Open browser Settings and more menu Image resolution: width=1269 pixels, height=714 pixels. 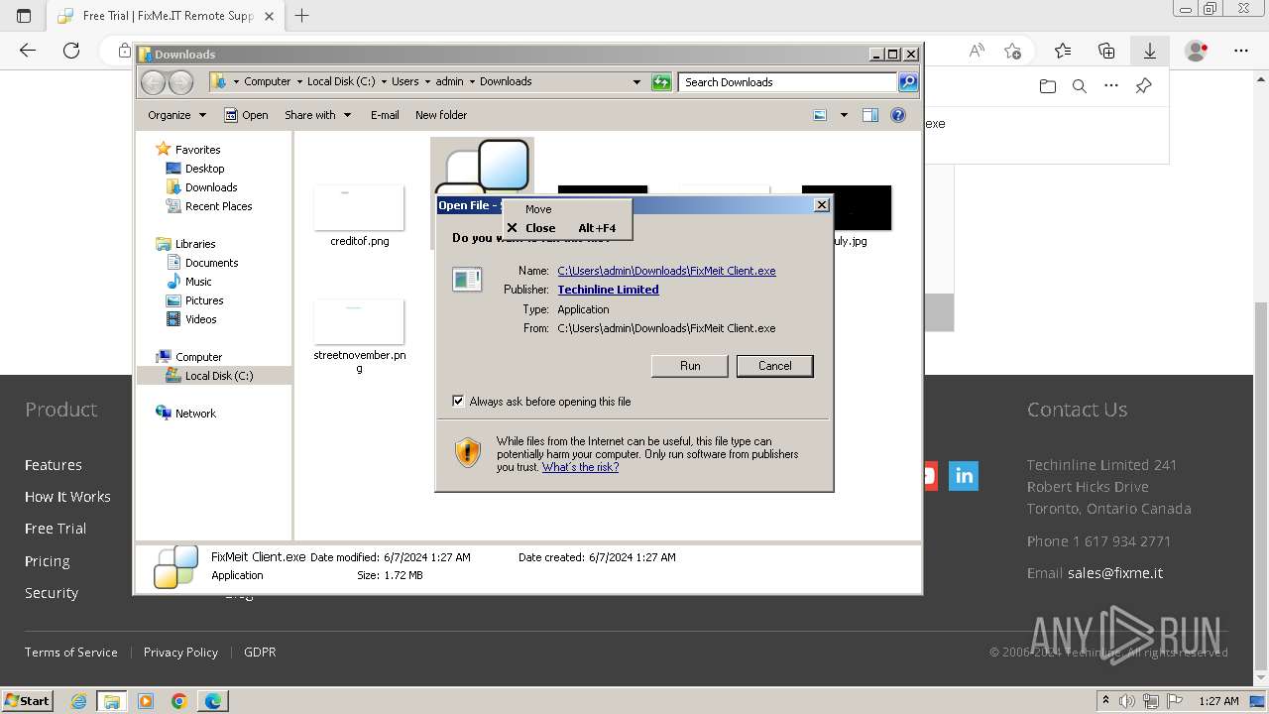click(x=1240, y=51)
